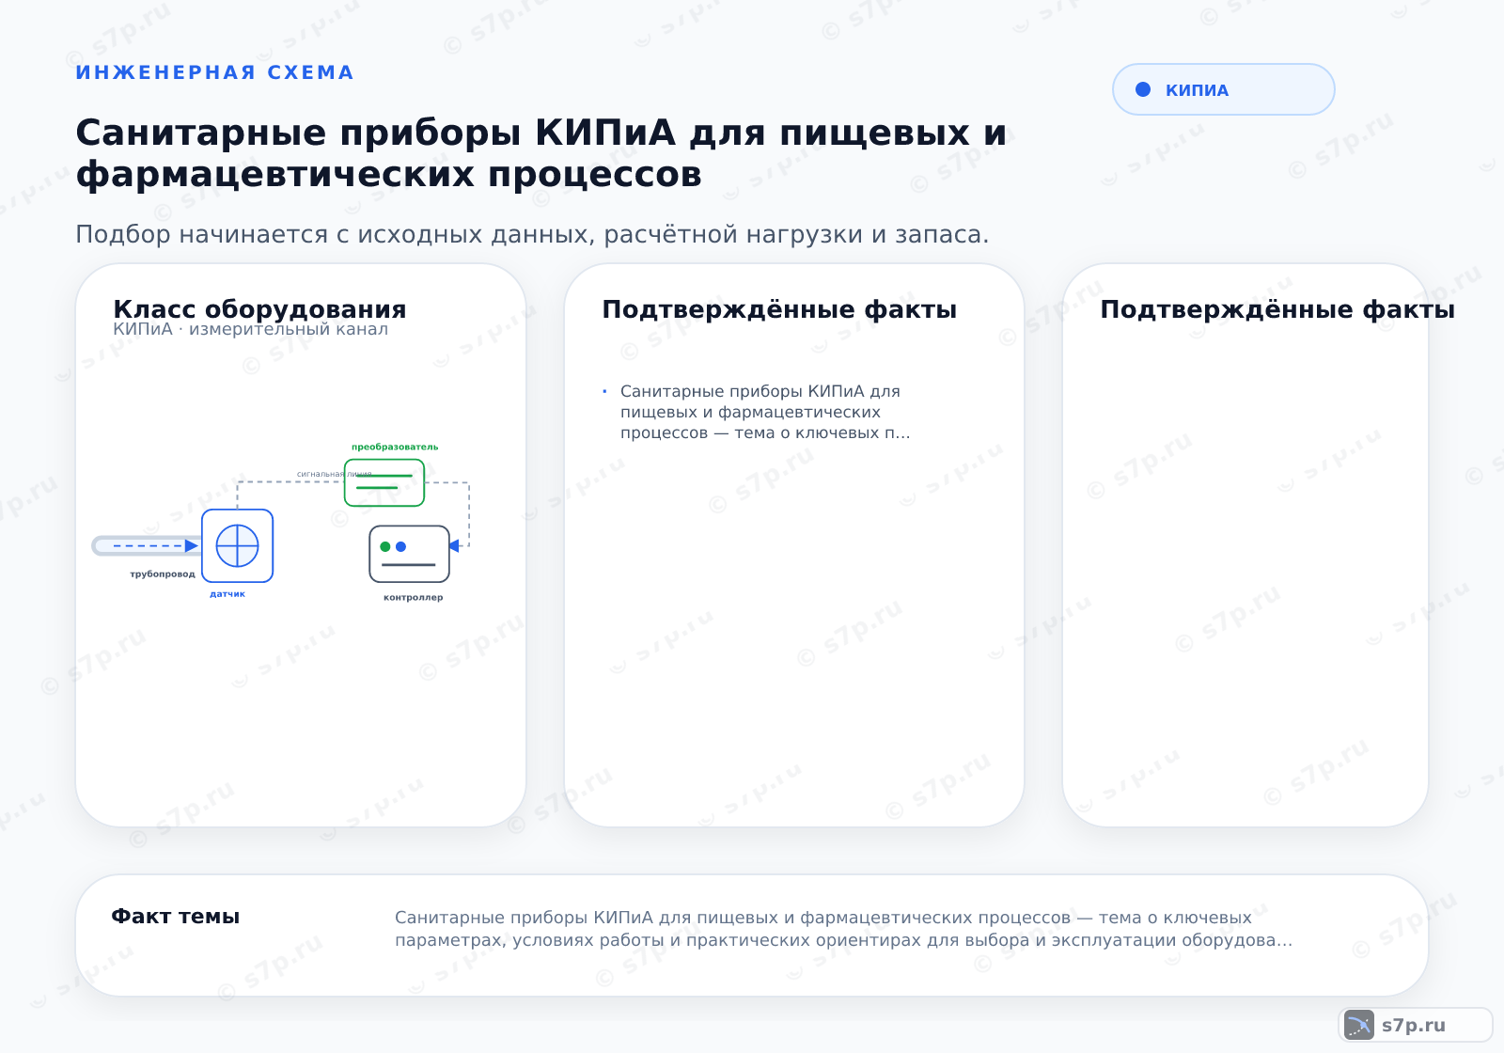1504x1053 pixels.
Task: Click the right card 'Подтверждённые факты' heading
Action: click(1277, 309)
